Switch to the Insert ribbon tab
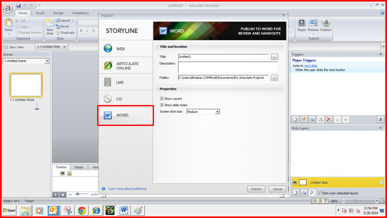 tap(40, 12)
